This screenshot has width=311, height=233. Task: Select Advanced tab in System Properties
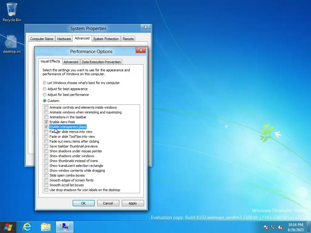pos(82,39)
